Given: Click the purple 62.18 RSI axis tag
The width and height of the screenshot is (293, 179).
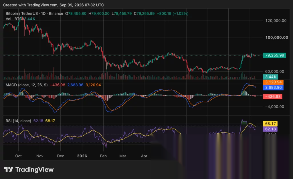Looking at the screenshot, I should point(270,129).
